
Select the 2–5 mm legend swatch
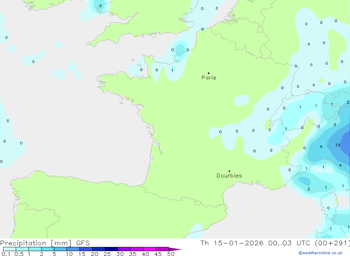(48, 249)
